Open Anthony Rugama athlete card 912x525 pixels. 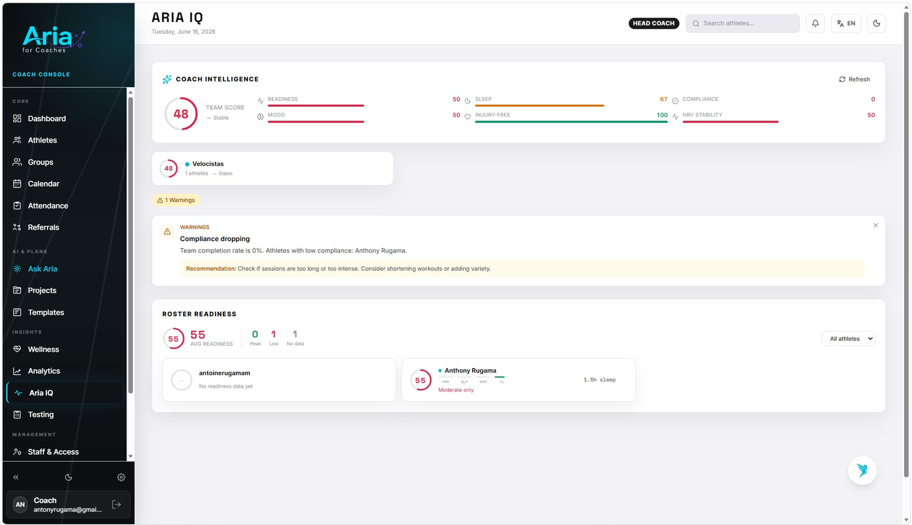point(519,380)
